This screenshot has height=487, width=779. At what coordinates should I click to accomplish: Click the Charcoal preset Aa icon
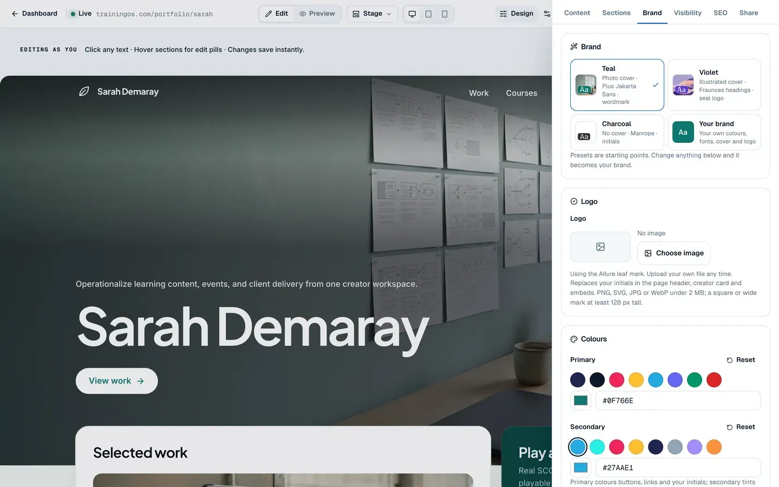(586, 132)
